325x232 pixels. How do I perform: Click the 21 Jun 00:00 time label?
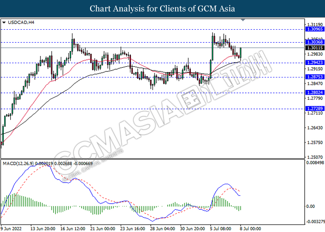click(x=103, y=229)
